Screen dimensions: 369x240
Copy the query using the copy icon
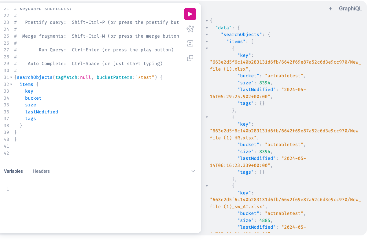[x=190, y=58]
